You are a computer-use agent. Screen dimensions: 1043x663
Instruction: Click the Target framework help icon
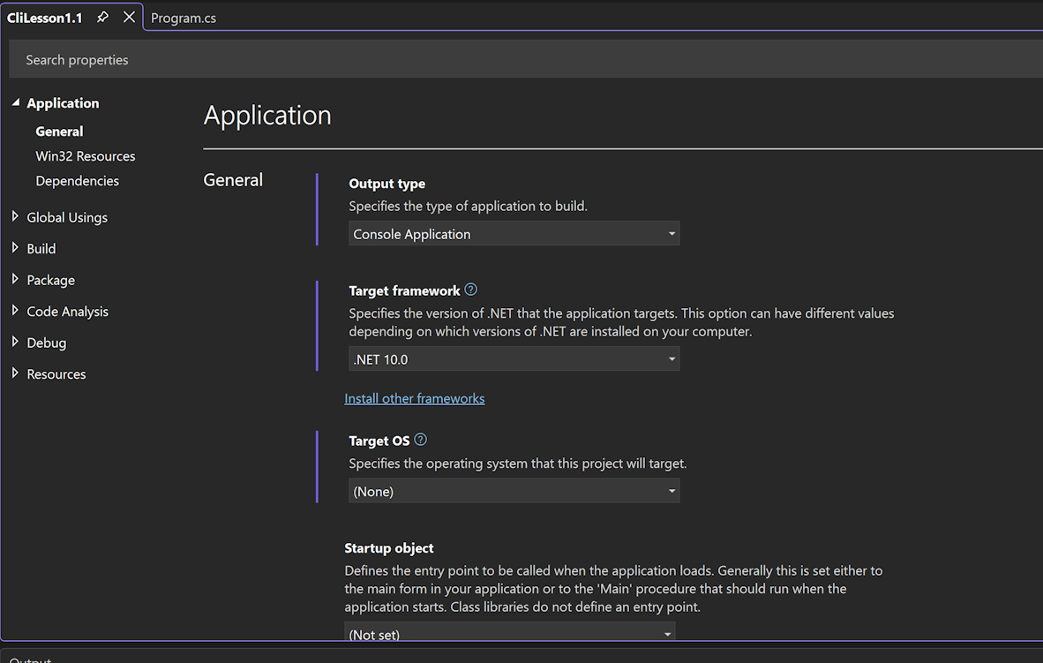click(x=470, y=290)
